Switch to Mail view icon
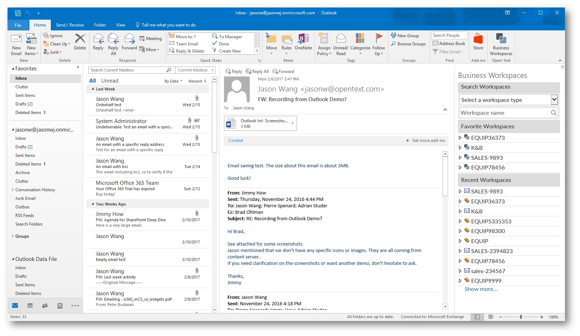This screenshot has width=580, height=336. (15, 306)
